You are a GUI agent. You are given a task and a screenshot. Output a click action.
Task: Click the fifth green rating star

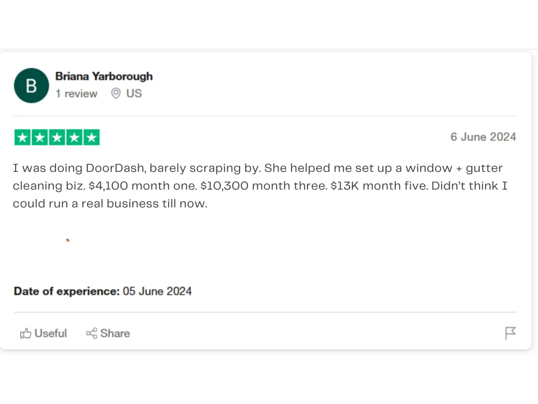tap(91, 137)
